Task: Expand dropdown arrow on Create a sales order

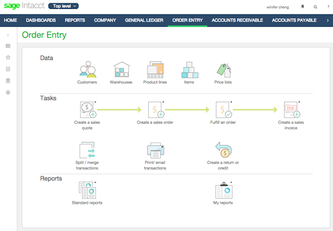Action: point(164,102)
